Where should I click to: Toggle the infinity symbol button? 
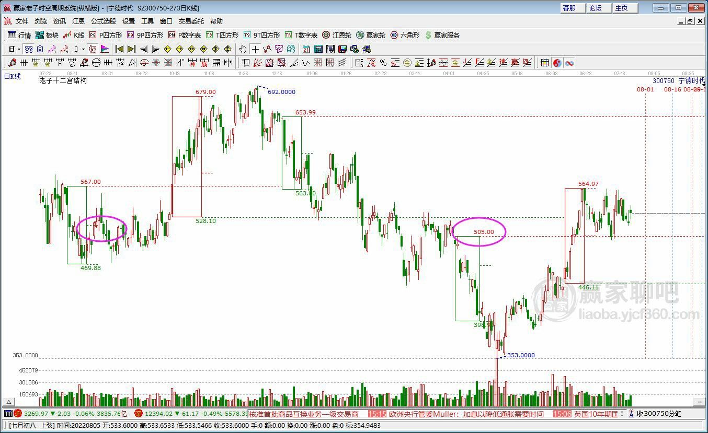coord(569,63)
